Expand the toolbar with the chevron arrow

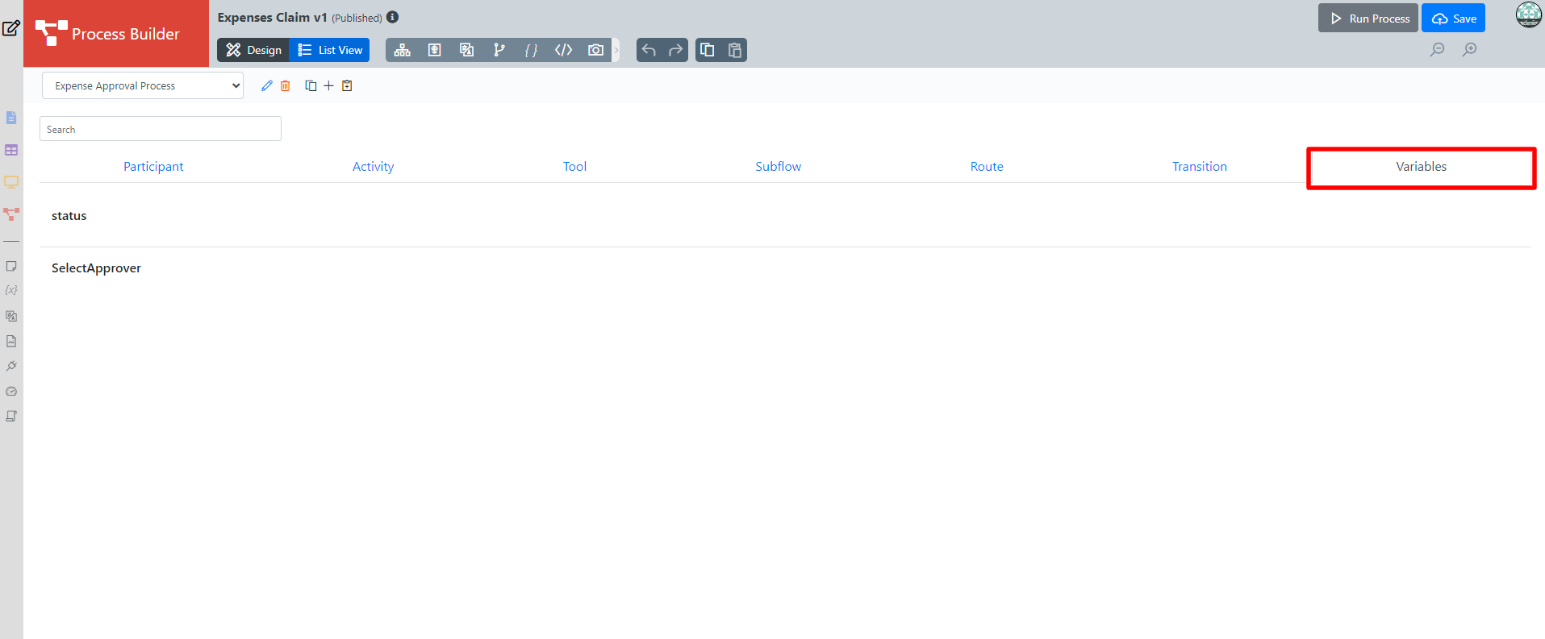[x=616, y=50]
